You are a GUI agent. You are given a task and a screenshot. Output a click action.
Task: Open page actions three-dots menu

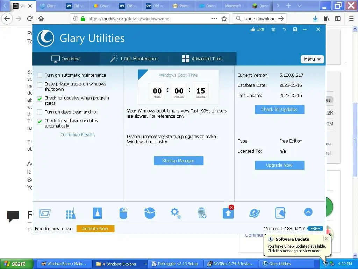click(214, 19)
